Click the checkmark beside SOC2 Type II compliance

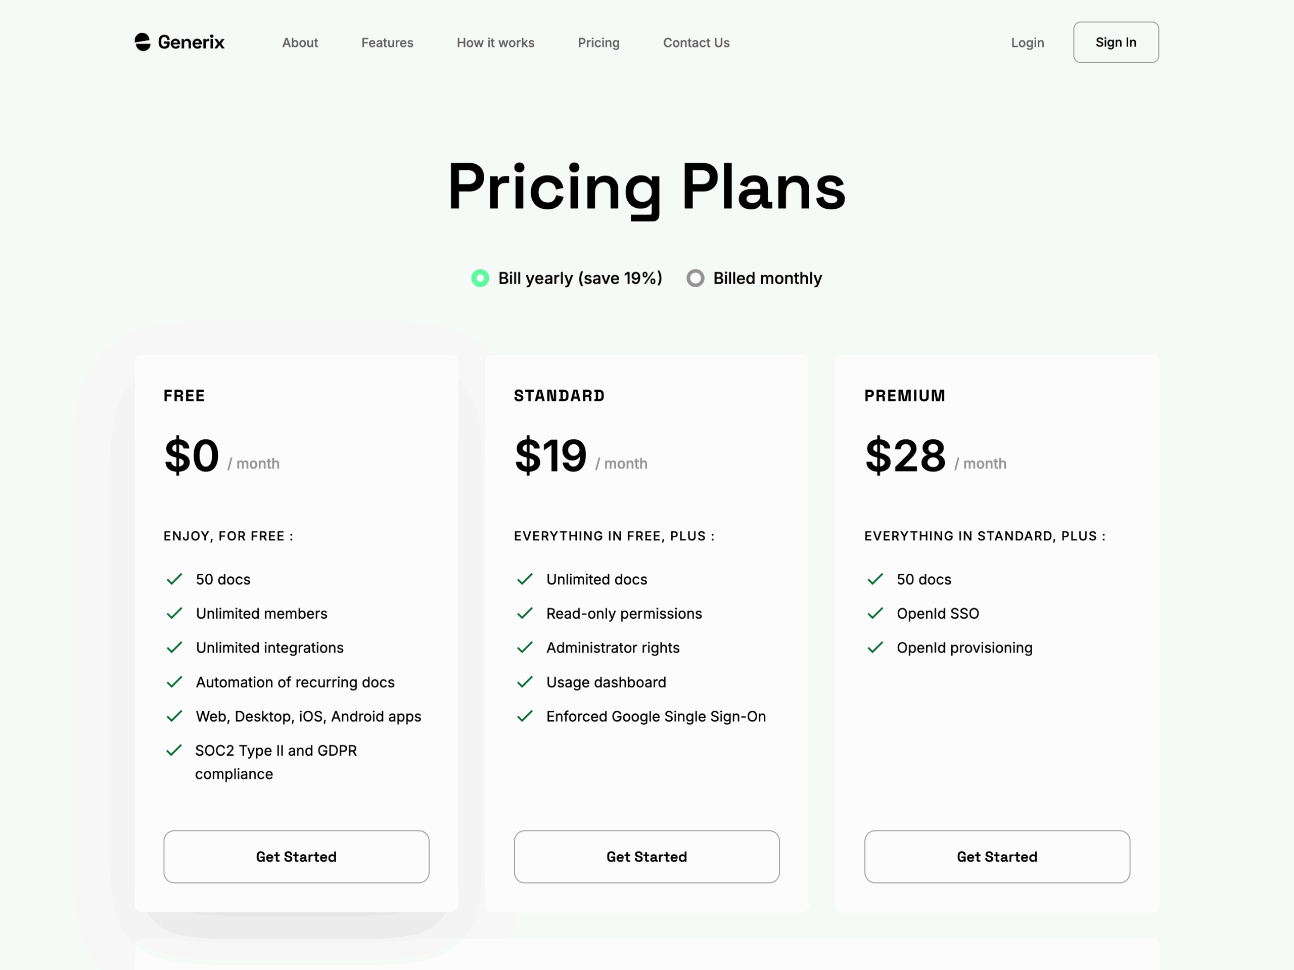[x=174, y=750]
